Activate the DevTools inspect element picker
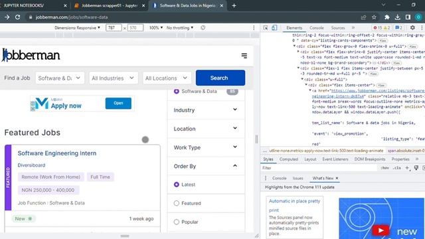This screenshot has width=425, height=239. 266,28
